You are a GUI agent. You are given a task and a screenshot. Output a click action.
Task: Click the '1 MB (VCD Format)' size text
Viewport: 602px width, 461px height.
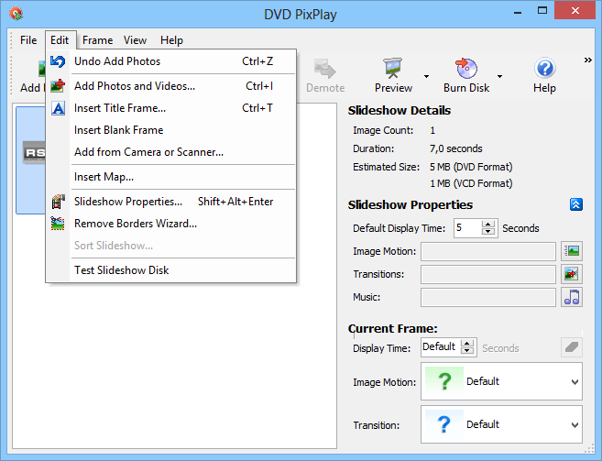(471, 183)
